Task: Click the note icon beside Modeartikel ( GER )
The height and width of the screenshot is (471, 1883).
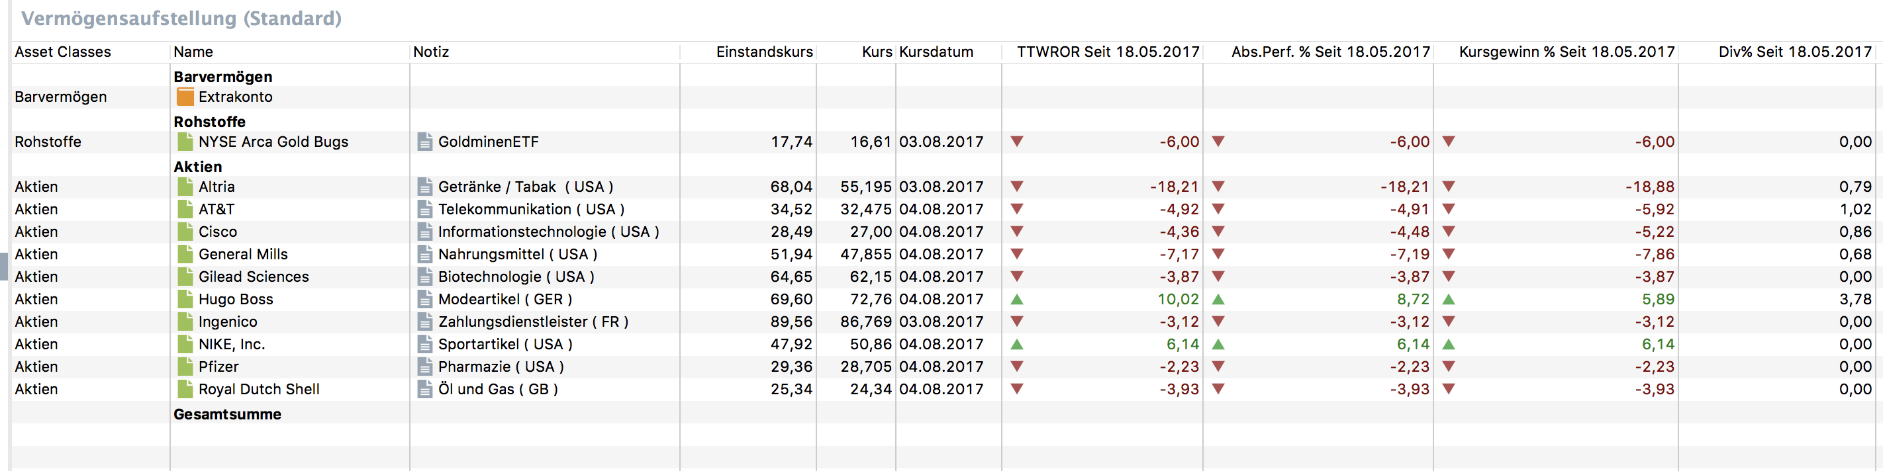Action: click(x=424, y=300)
